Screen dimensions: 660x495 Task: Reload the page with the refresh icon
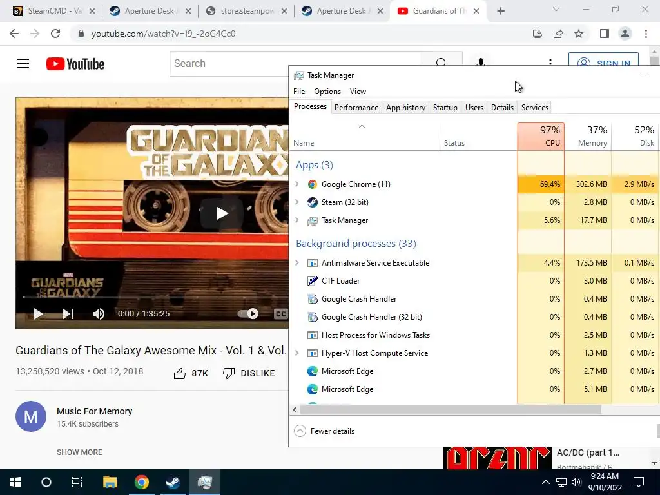click(55, 34)
